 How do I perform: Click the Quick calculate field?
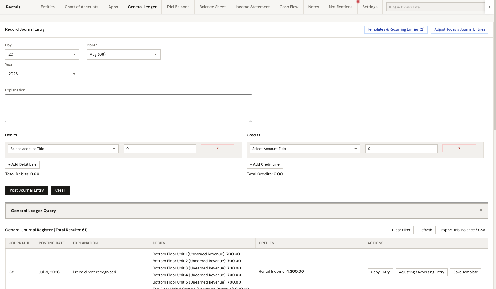[436, 7]
